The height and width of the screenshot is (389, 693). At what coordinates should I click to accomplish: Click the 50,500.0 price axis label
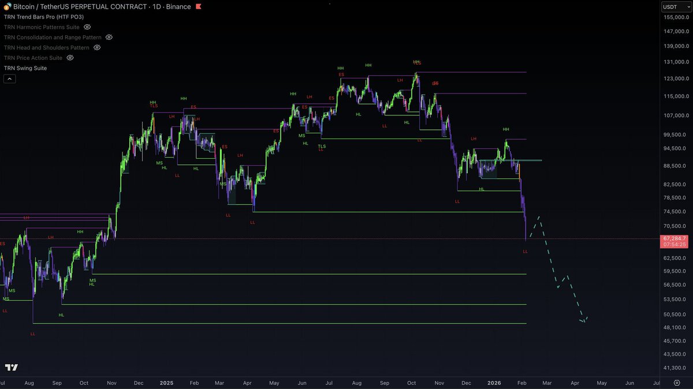click(675, 314)
